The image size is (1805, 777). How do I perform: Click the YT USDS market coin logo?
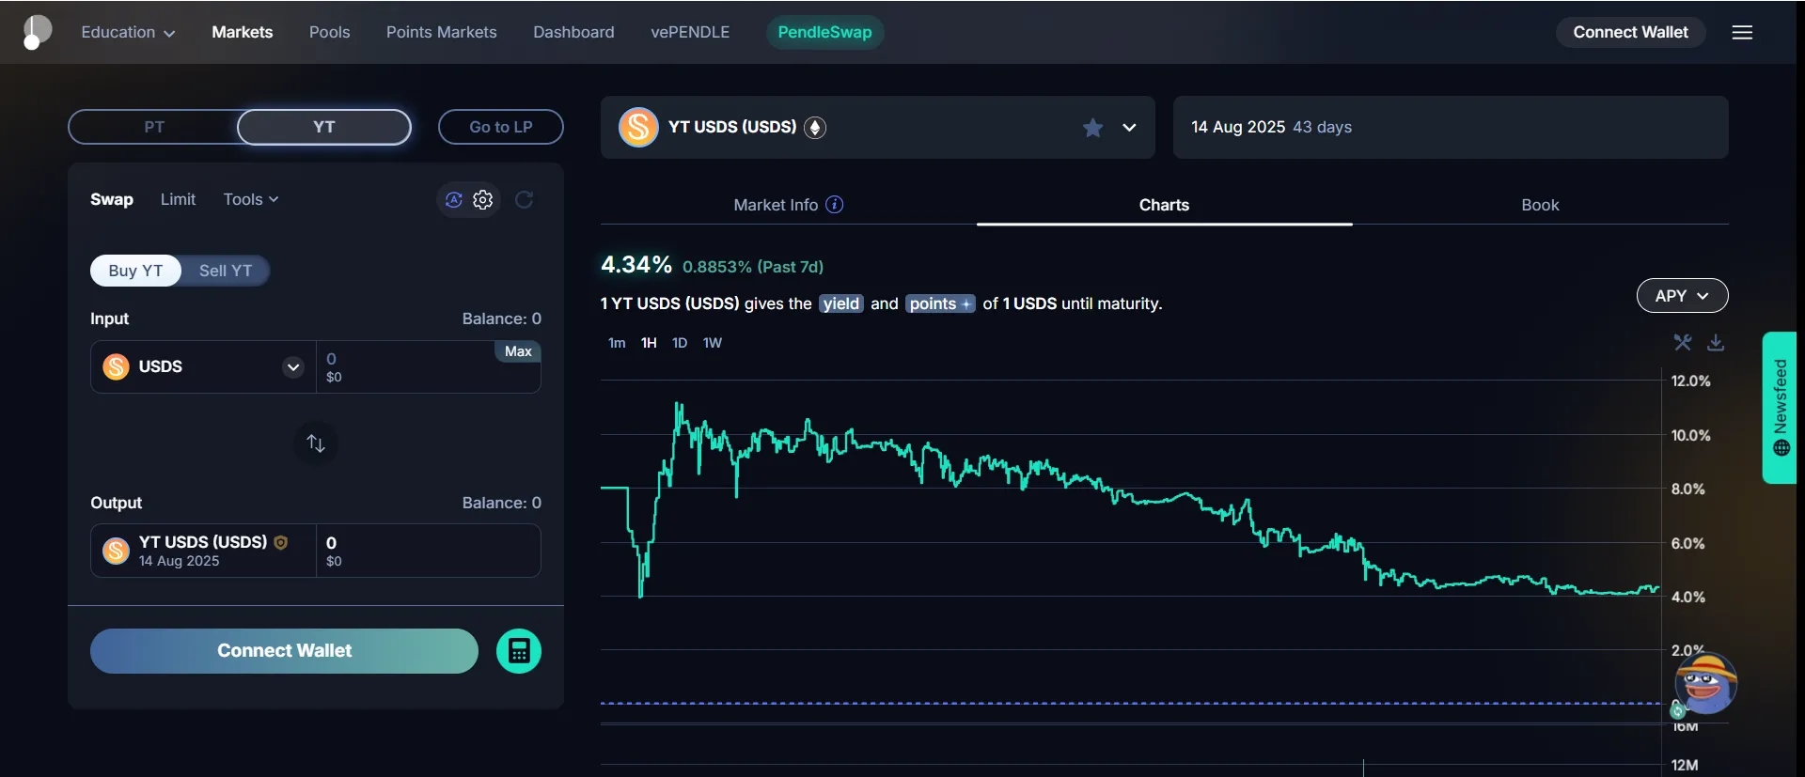(x=638, y=127)
